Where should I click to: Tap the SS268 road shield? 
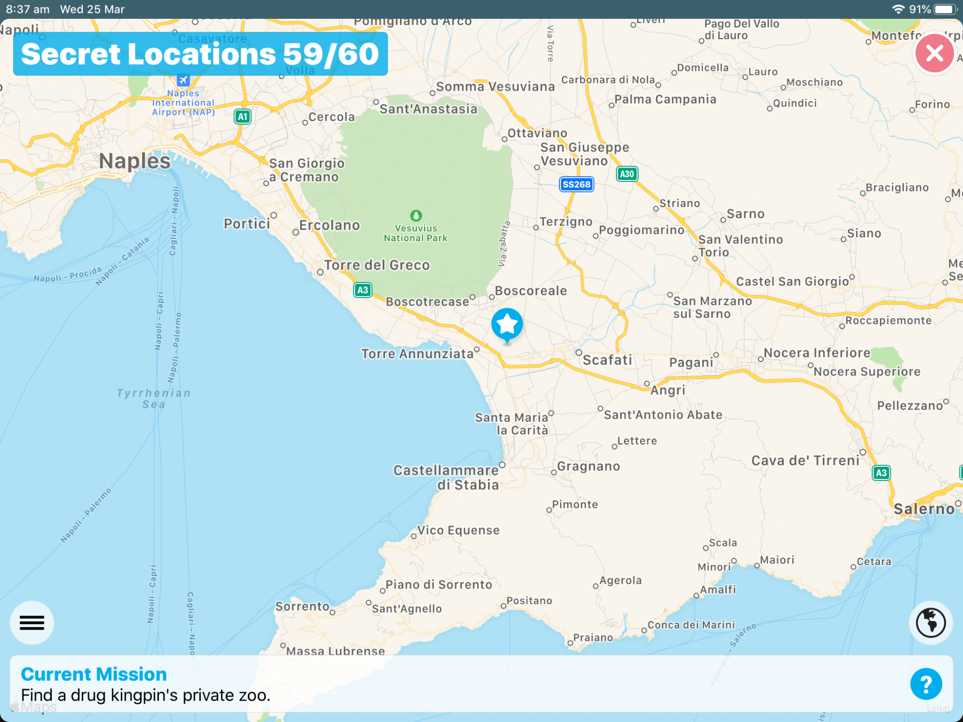click(x=576, y=184)
